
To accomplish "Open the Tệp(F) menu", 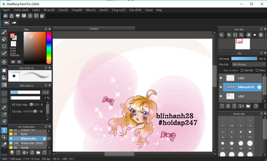I will tap(6, 10).
